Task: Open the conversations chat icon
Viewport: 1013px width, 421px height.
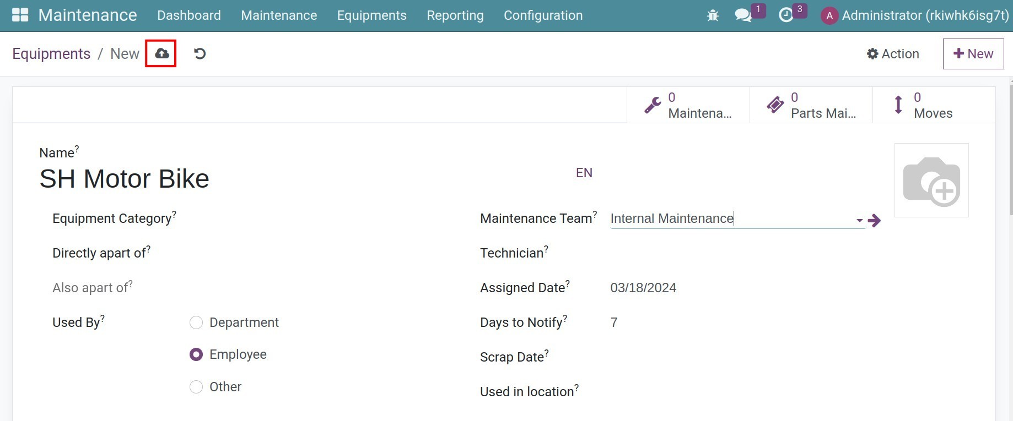Action: click(743, 15)
